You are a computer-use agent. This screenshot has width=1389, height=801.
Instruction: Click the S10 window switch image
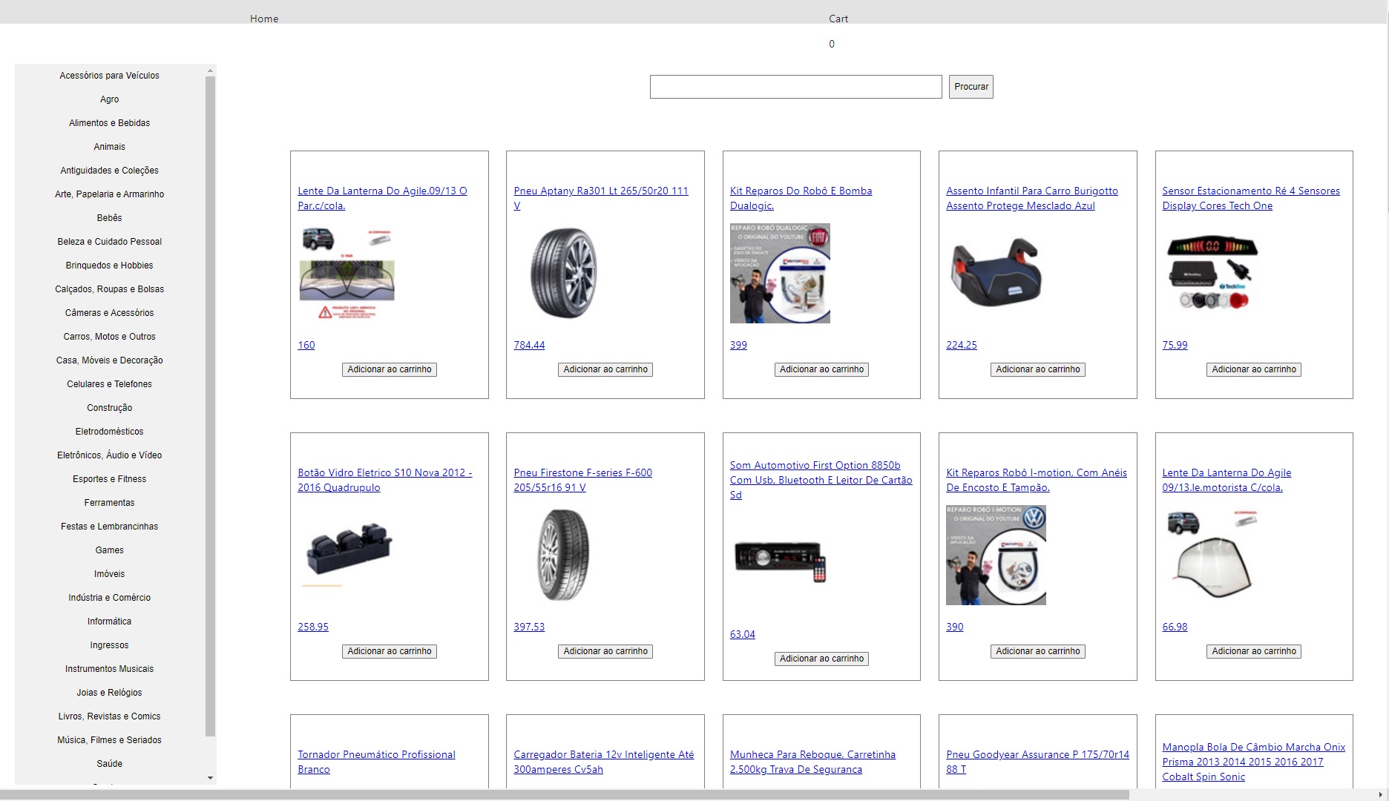(347, 555)
